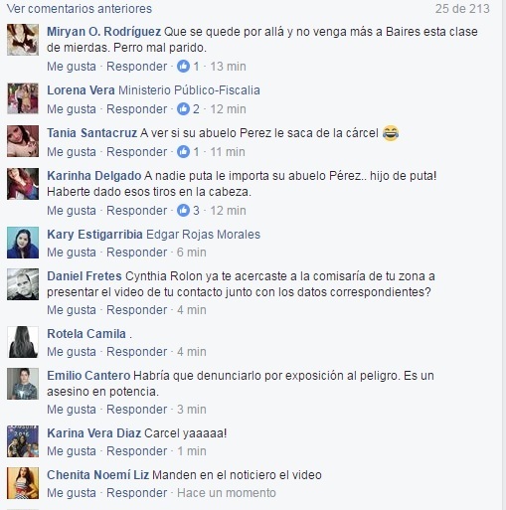Open Daniel Fretes' avatar thumbnail
Image resolution: width=506 pixels, height=510 pixels.
23,284
